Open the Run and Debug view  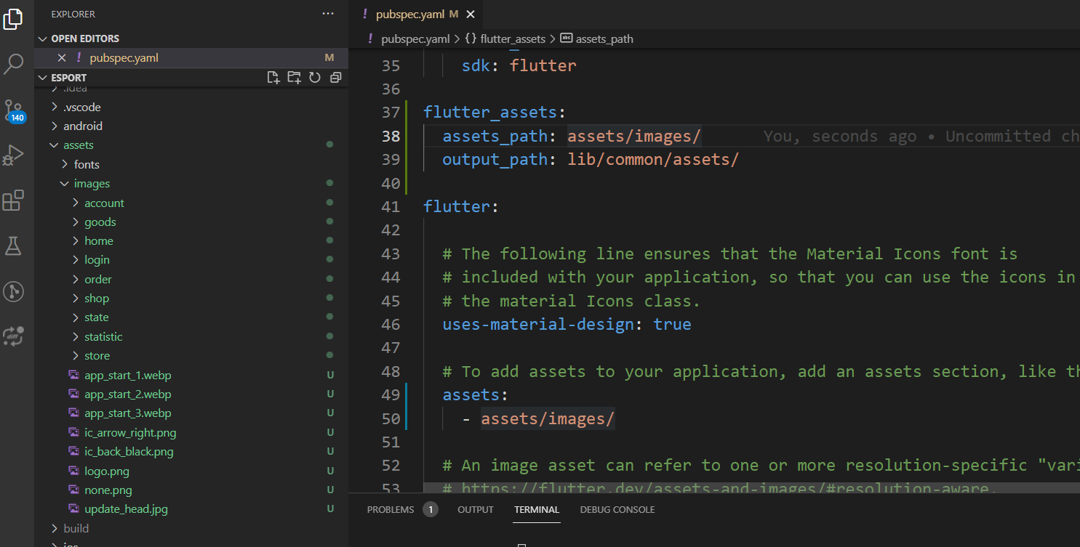[13, 155]
